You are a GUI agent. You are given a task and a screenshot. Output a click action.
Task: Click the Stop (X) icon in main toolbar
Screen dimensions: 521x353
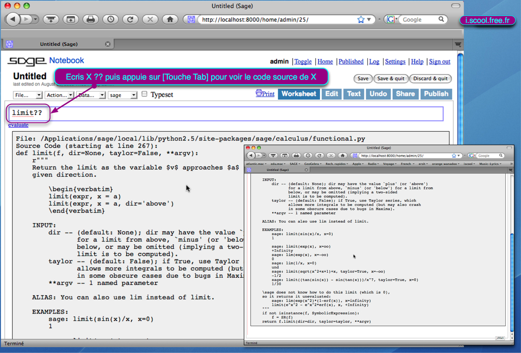(x=150, y=20)
